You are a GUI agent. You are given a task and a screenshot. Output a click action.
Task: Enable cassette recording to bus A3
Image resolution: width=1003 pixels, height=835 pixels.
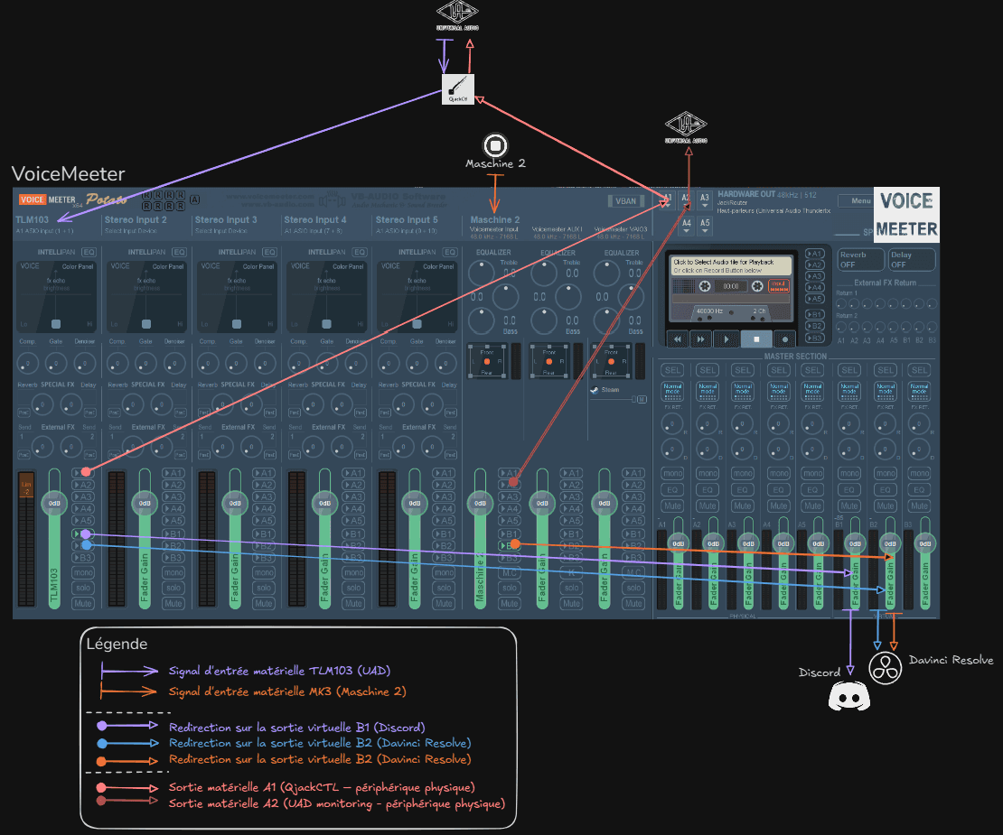(814, 276)
